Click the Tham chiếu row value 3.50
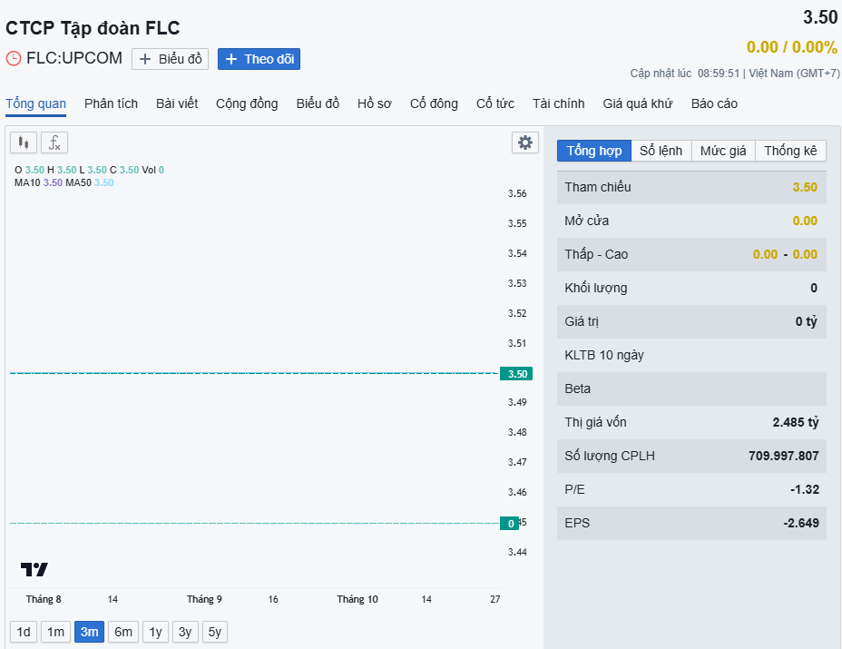 click(805, 188)
